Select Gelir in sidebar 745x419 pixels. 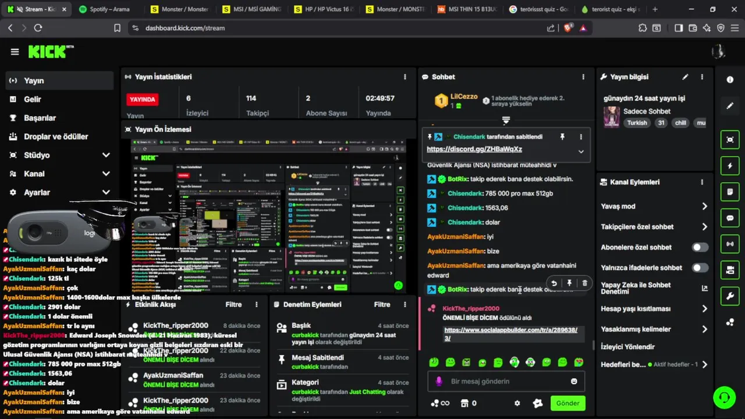[x=59, y=100]
